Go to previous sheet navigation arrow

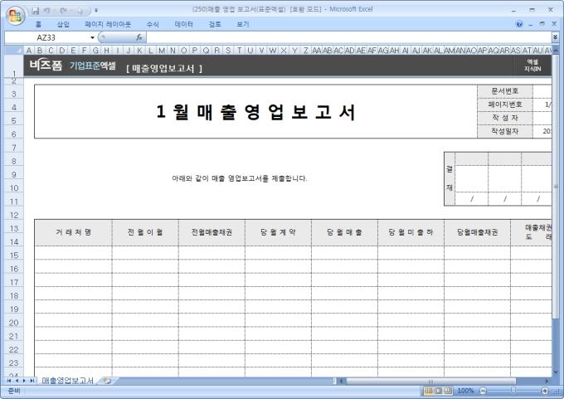pyautogui.click(x=17, y=381)
